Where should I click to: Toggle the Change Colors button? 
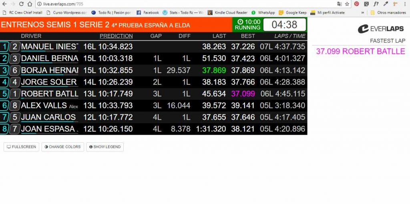(62, 147)
